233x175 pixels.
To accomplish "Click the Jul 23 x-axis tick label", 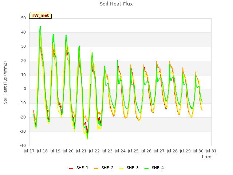I will point(107,151).
